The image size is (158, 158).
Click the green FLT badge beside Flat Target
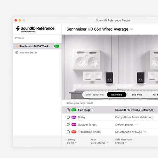pyautogui.click(x=74, y=110)
